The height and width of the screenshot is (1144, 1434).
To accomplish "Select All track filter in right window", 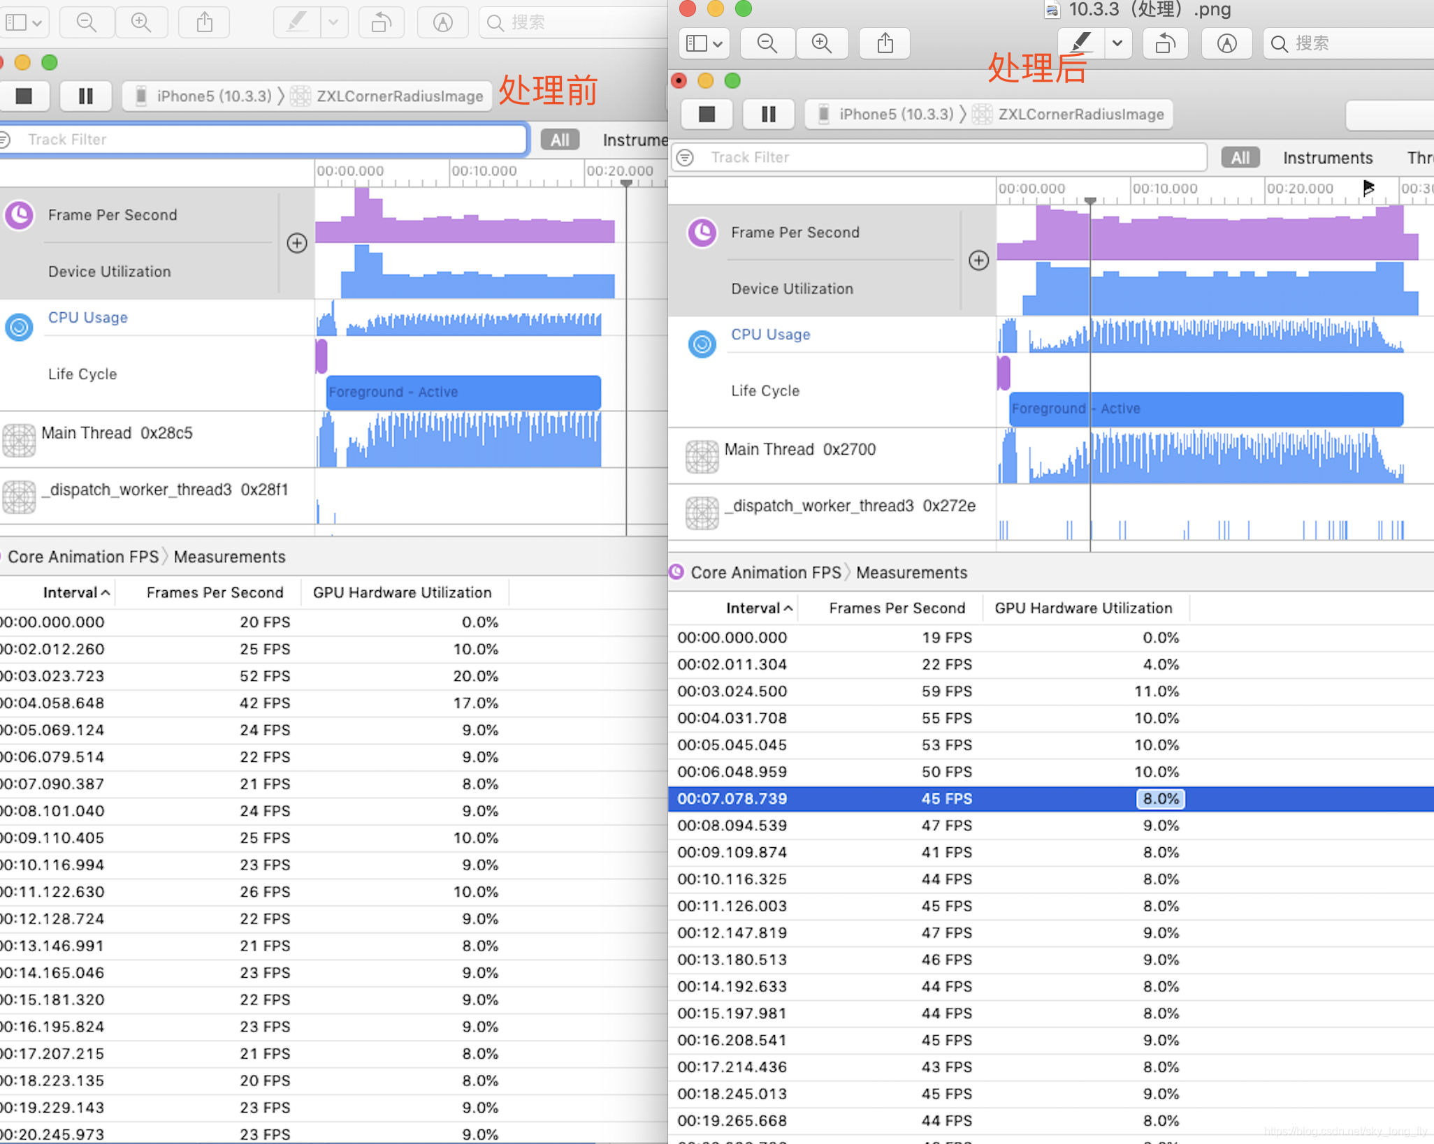I will (x=1240, y=158).
